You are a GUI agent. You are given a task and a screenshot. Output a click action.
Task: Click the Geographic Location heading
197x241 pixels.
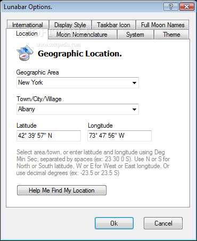click(80, 54)
